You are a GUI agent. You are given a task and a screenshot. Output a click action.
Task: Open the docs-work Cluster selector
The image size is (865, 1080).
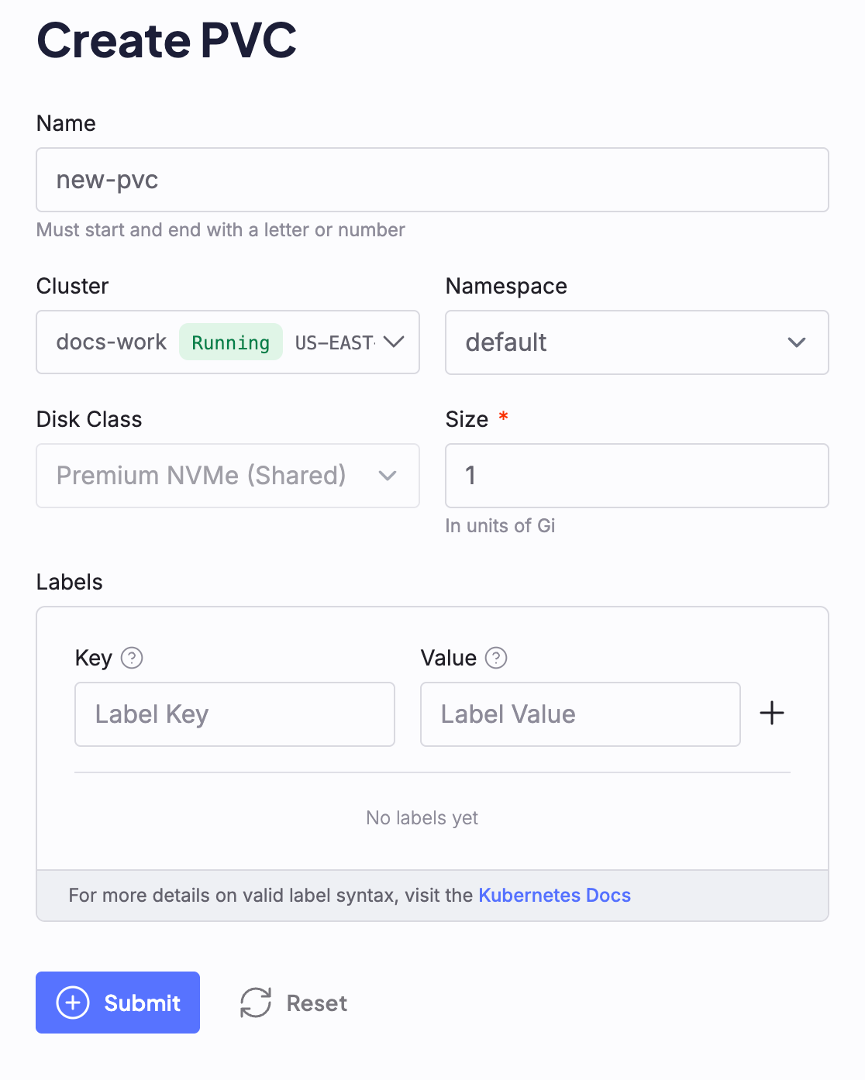point(112,342)
